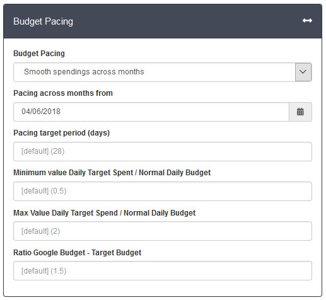Image resolution: width=326 pixels, height=300 pixels.
Task: Click the Budget Pacing panel header title
Action: tap(43, 21)
